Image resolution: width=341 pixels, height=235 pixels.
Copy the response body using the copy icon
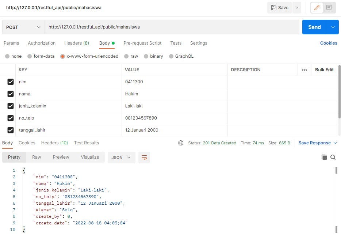[x=324, y=157]
